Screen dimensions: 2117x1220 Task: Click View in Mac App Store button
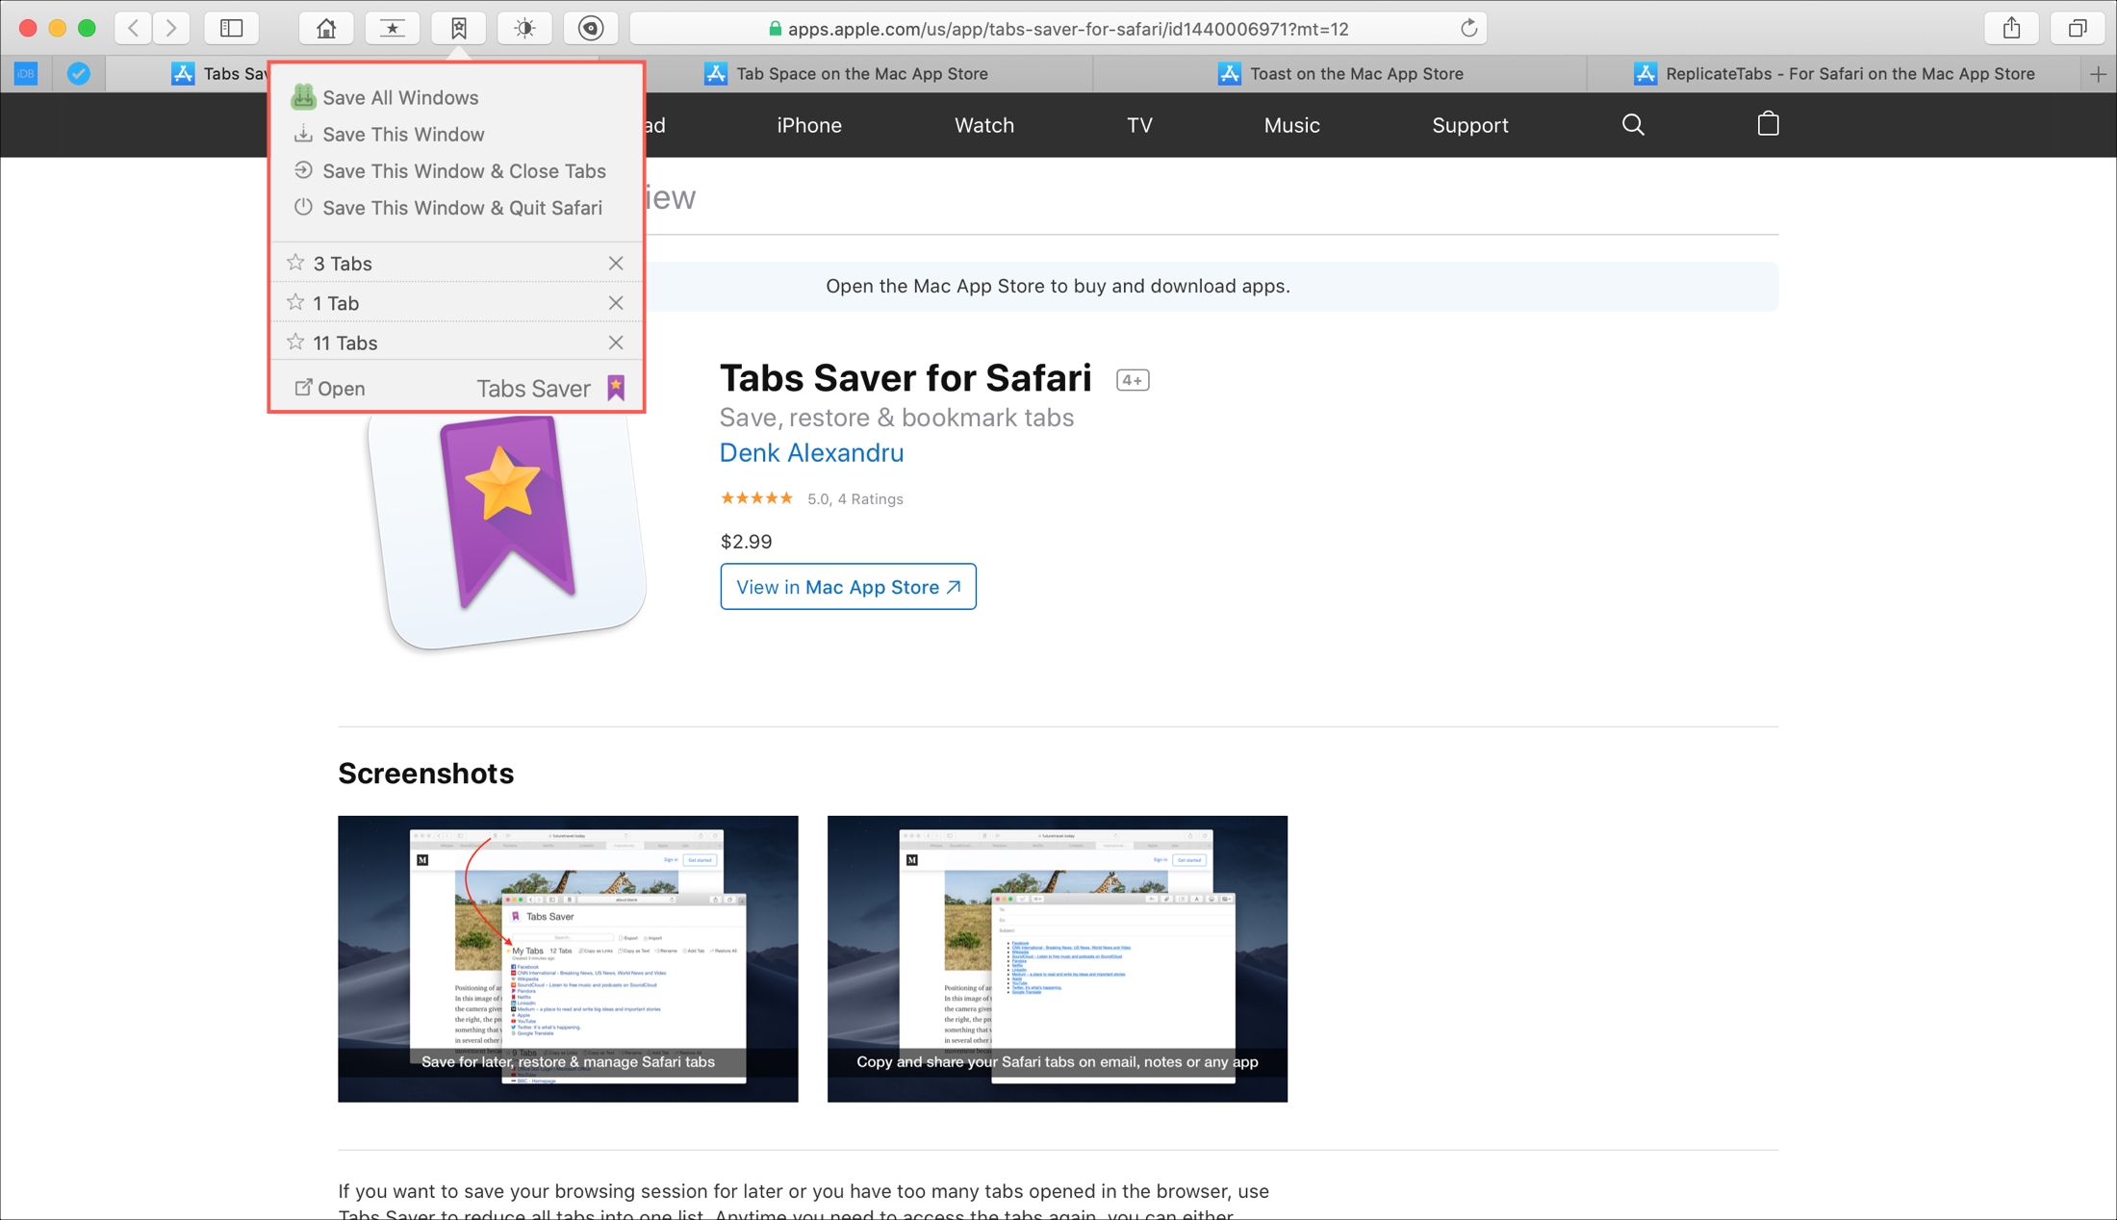pos(848,586)
